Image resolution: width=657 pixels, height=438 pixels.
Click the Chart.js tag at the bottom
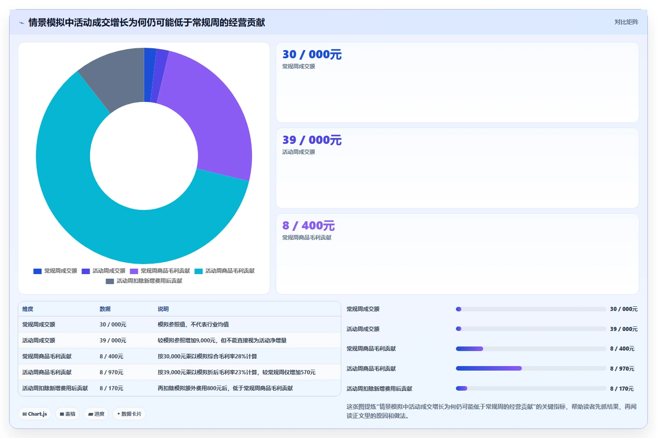[35, 414]
